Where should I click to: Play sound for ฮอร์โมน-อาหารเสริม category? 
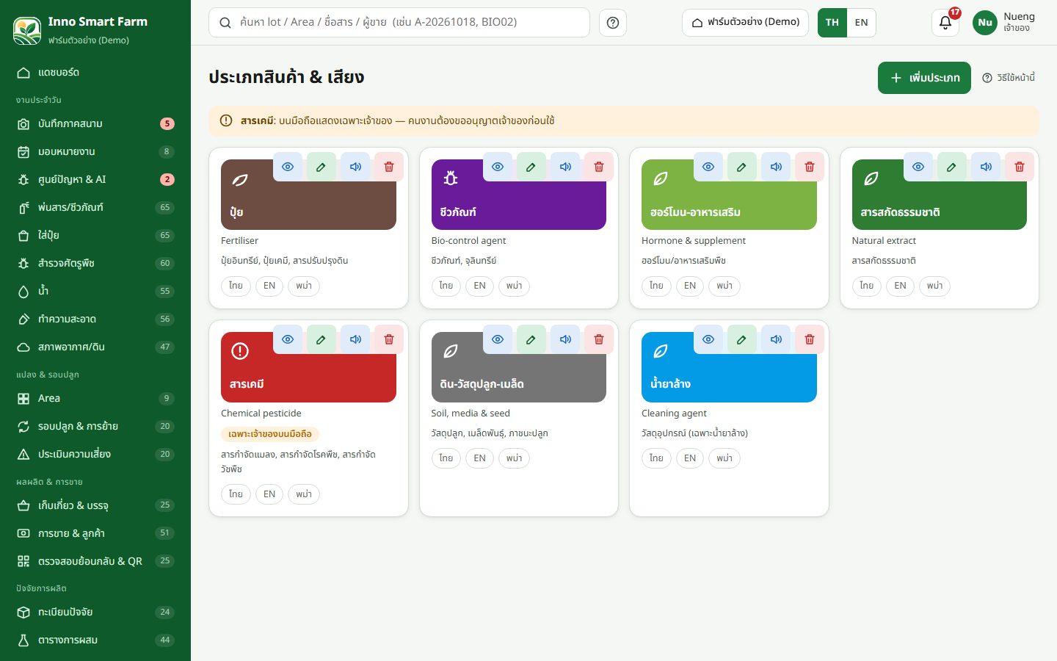(776, 167)
